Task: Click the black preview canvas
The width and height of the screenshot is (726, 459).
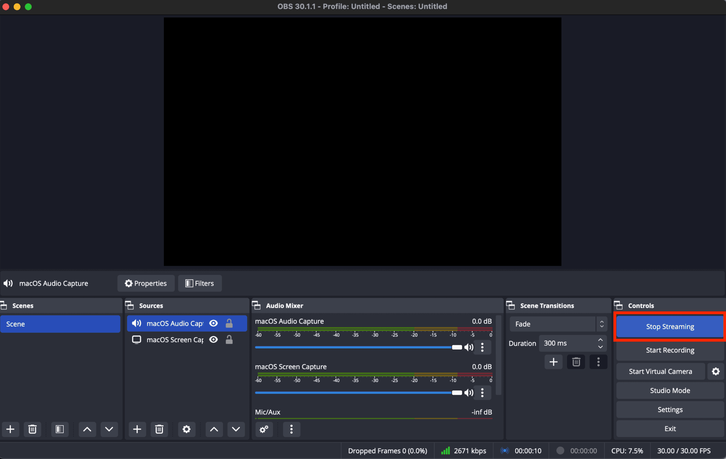Action: [362, 142]
